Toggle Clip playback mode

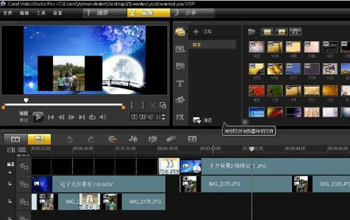(x=23, y=120)
